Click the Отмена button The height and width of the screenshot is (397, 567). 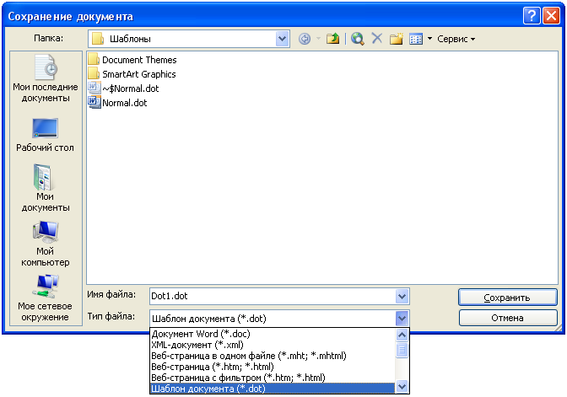click(507, 318)
